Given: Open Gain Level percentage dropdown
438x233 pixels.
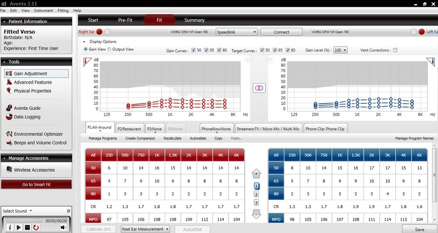Looking at the screenshot, I should 340,50.
